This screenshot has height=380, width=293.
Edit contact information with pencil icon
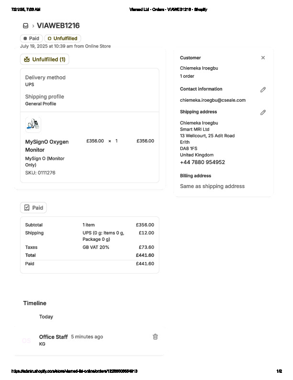point(263,90)
